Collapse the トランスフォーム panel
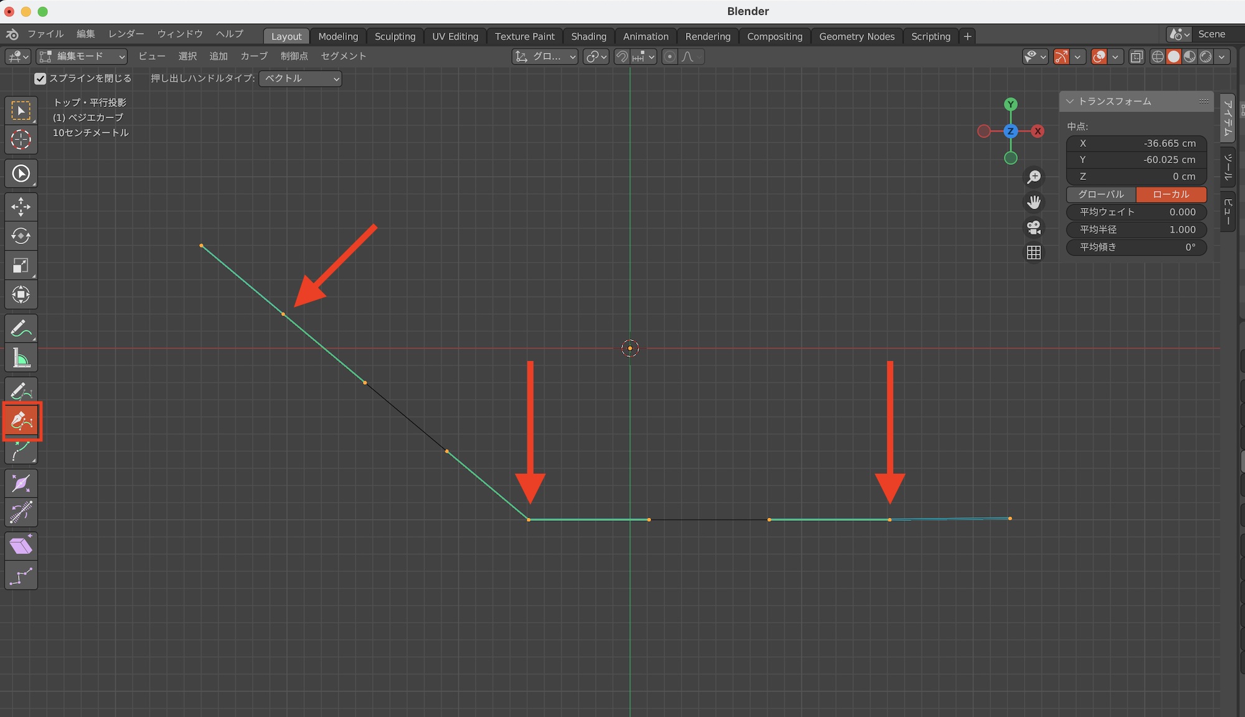The width and height of the screenshot is (1245, 717). (x=1070, y=101)
